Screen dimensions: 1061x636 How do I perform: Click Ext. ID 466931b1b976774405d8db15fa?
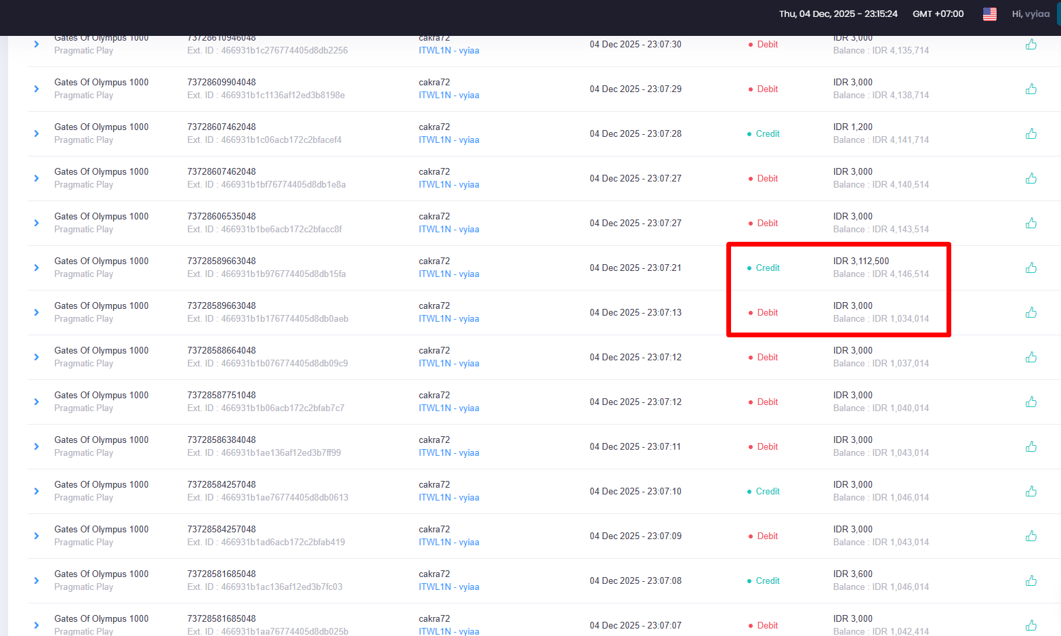coord(266,274)
